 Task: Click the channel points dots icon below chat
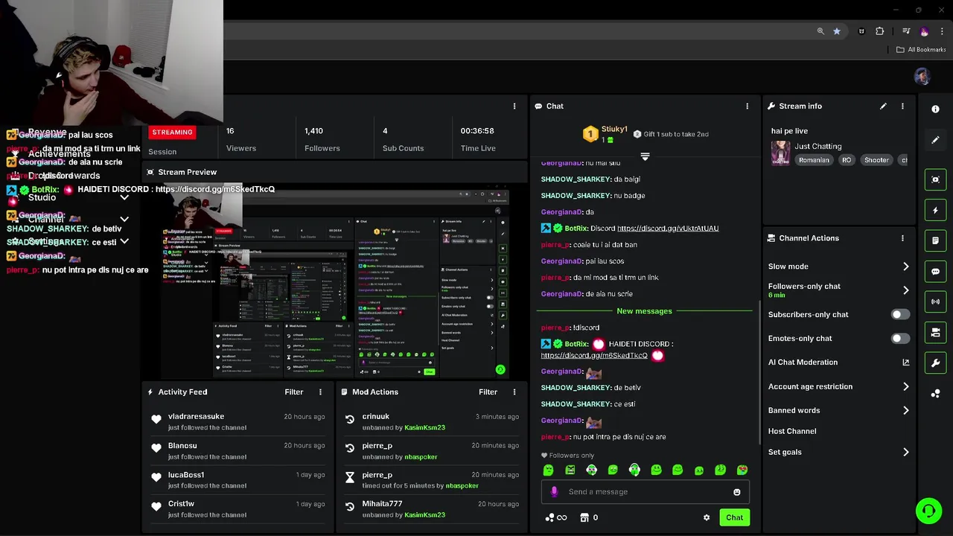pyautogui.click(x=550, y=517)
